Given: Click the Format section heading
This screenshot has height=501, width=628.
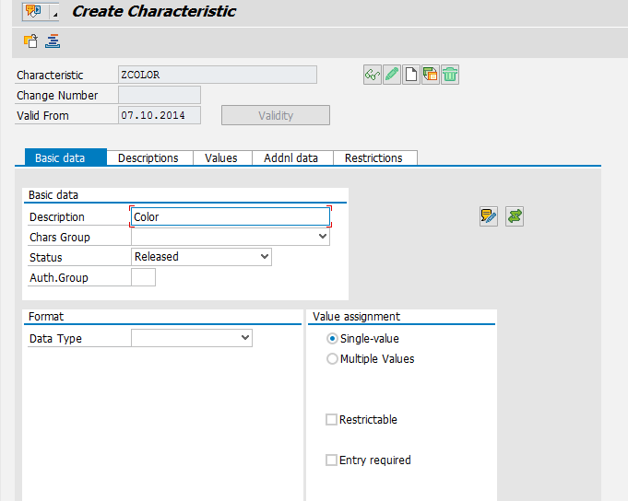Looking at the screenshot, I should [x=46, y=316].
